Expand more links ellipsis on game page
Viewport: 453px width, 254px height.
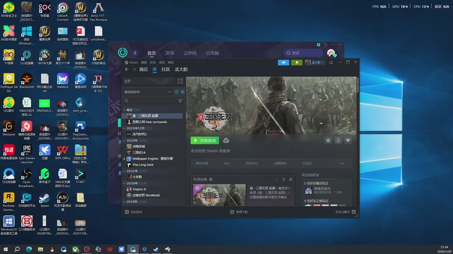[342, 164]
